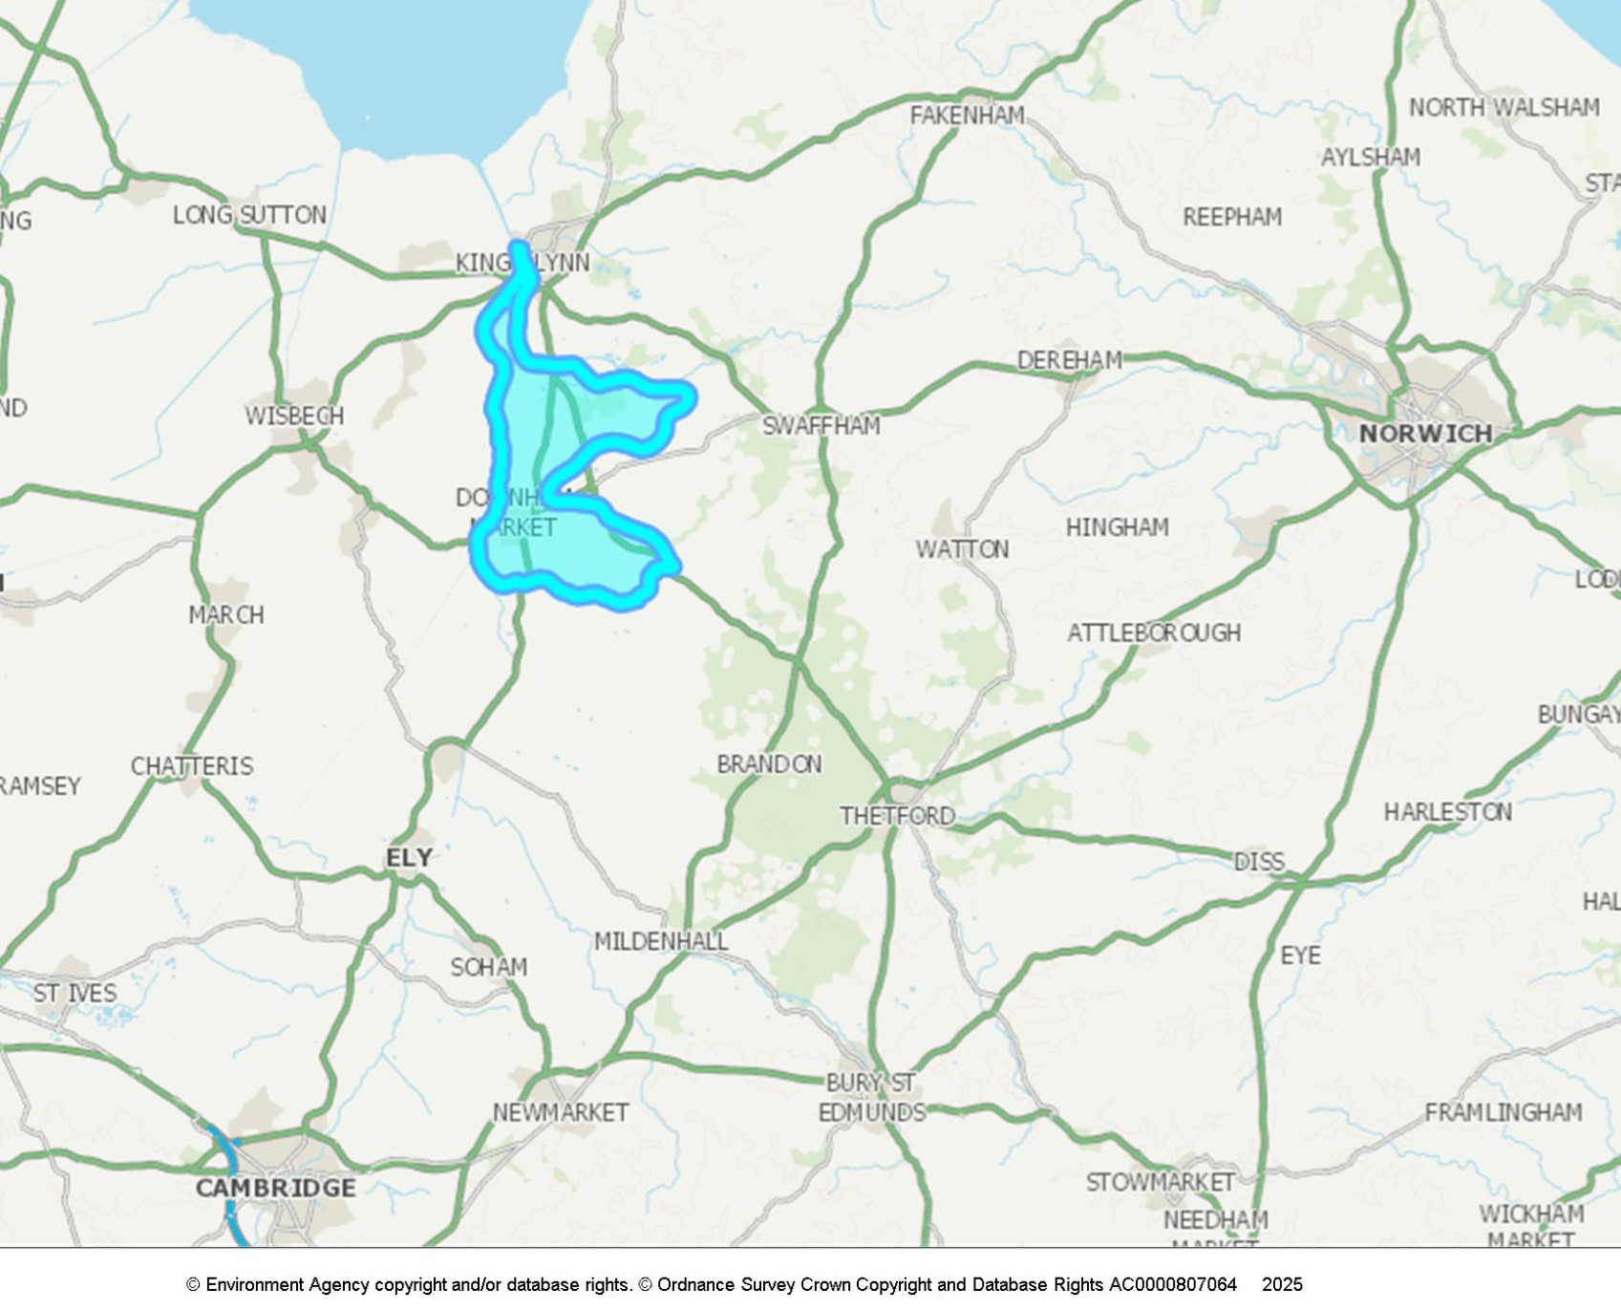
Task: Click the Wisbech town label
Action: pyautogui.click(x=294, y=416)
